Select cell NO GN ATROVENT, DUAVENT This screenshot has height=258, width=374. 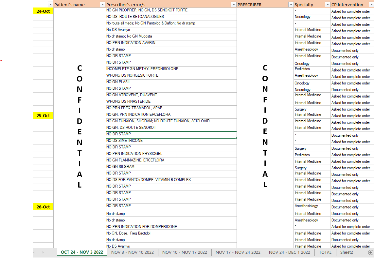click(x=171, y=96)
